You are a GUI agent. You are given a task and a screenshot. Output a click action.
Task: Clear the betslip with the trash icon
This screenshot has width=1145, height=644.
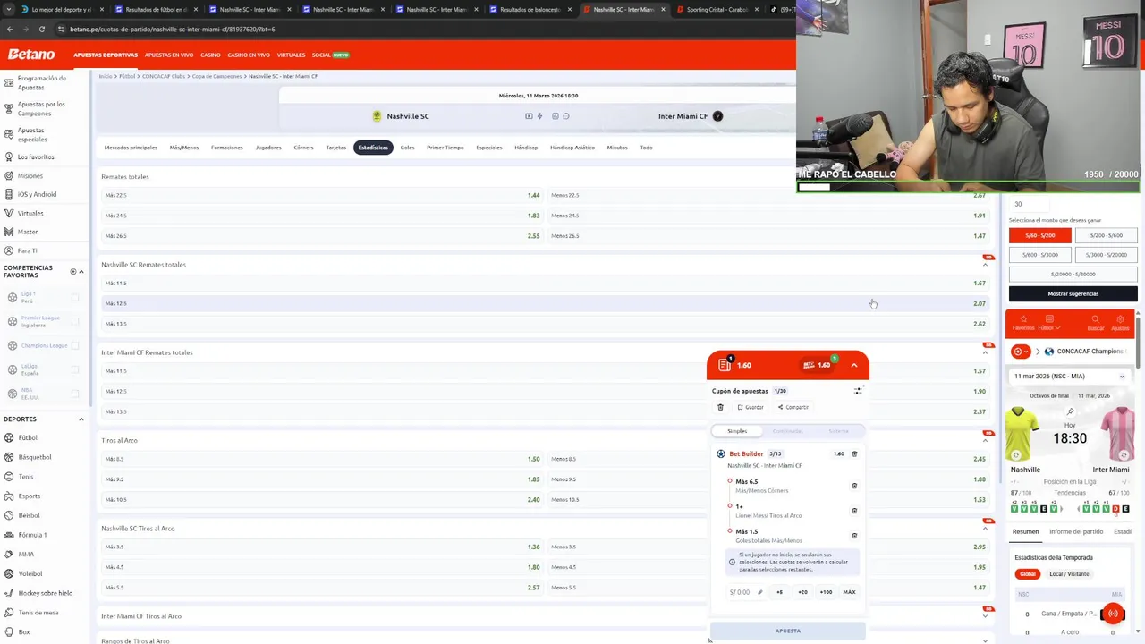(x=720, y=407)
